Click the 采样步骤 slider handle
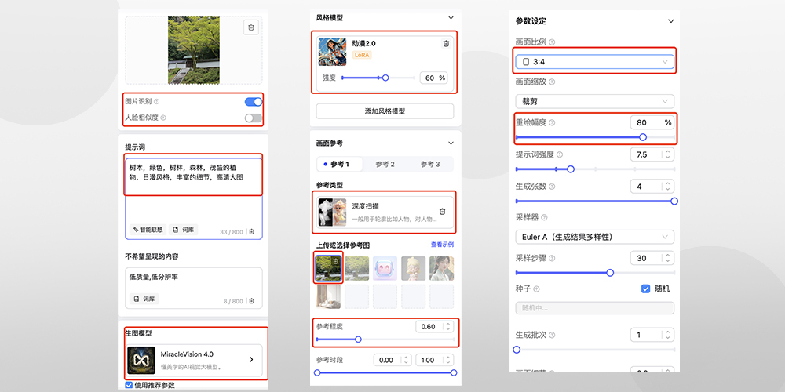The image size is (785, 392). pos(610,273)
